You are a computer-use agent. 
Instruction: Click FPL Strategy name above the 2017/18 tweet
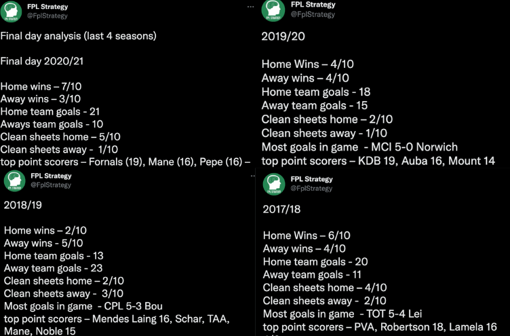click(x=313, y=179)
